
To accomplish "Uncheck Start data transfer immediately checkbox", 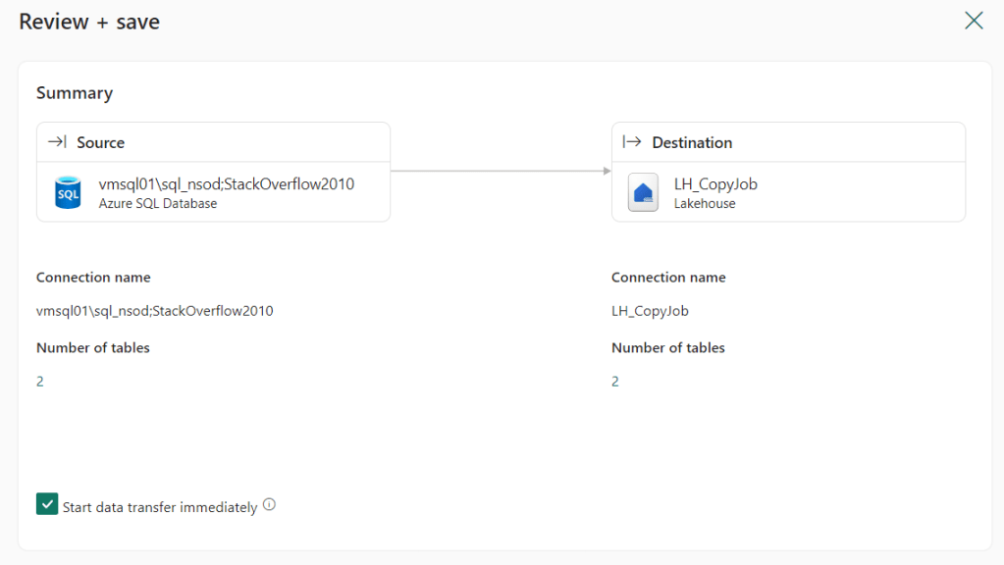I will 47,504.
